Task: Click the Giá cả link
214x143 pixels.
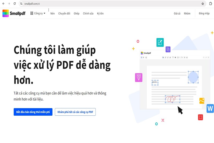Action: point(177,13)
